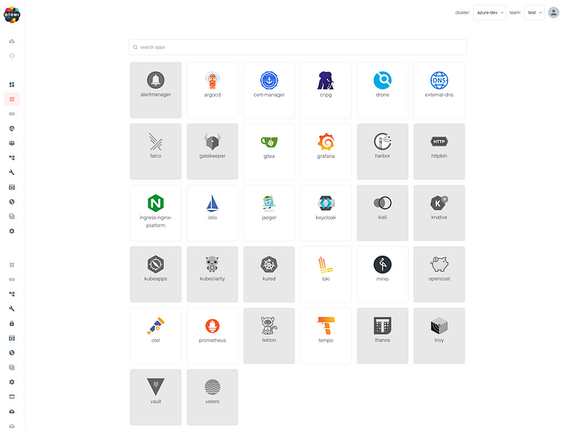Select the kiali app tile
Image resolution: width=570 pixels, height=430 pixels.
tap(383, 213)
